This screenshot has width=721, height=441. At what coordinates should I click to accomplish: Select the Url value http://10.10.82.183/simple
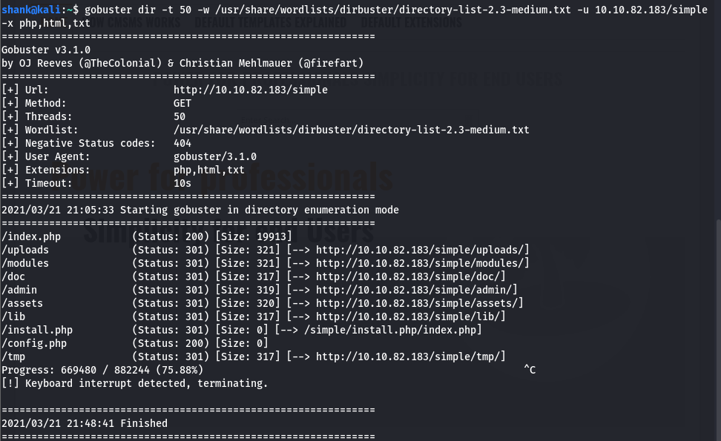tap(251, 90)
